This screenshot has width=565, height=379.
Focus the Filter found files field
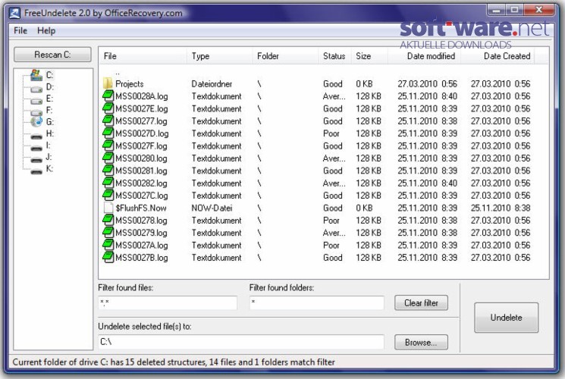[168, 302]
